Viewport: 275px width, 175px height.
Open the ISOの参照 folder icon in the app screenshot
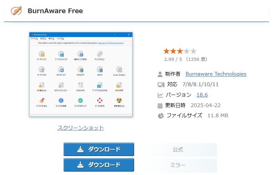tap(119, 85)
